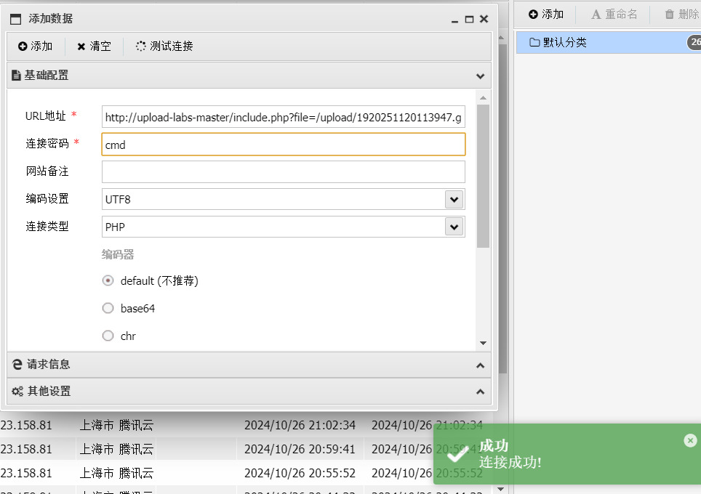The image size is (701, 494).
Task: Click the 连接密码 field containing cmd
Action: pyautogui.click(x=284, y=145)
